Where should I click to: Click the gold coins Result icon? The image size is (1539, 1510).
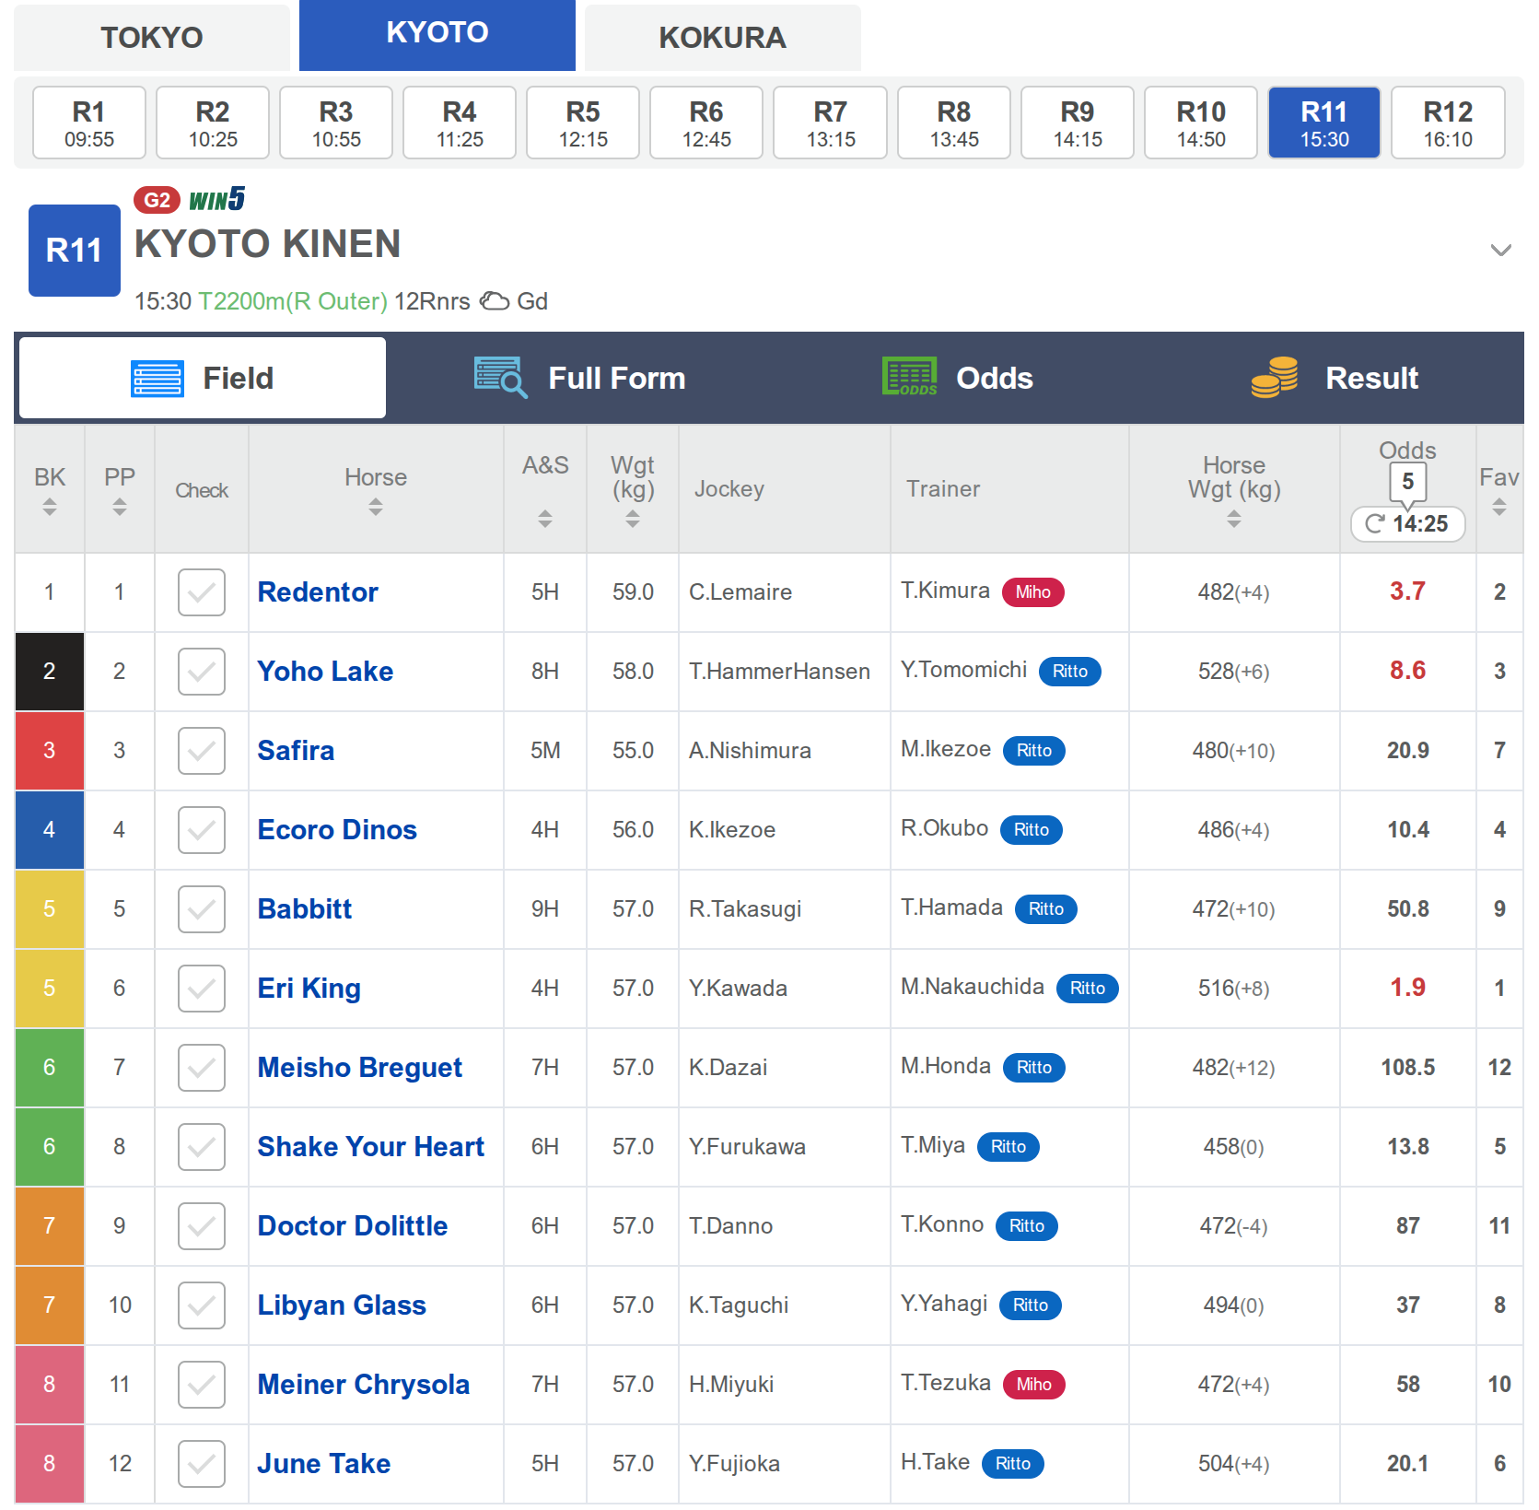coord(1275,377)
